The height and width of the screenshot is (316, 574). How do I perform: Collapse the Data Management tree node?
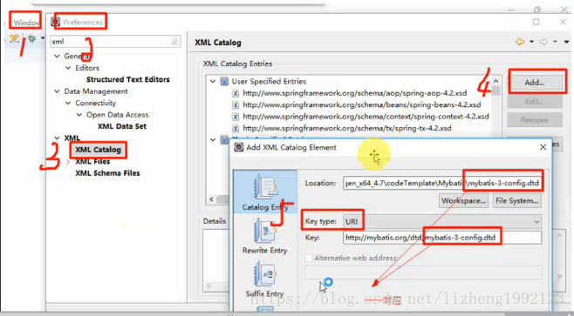point(57,91)
